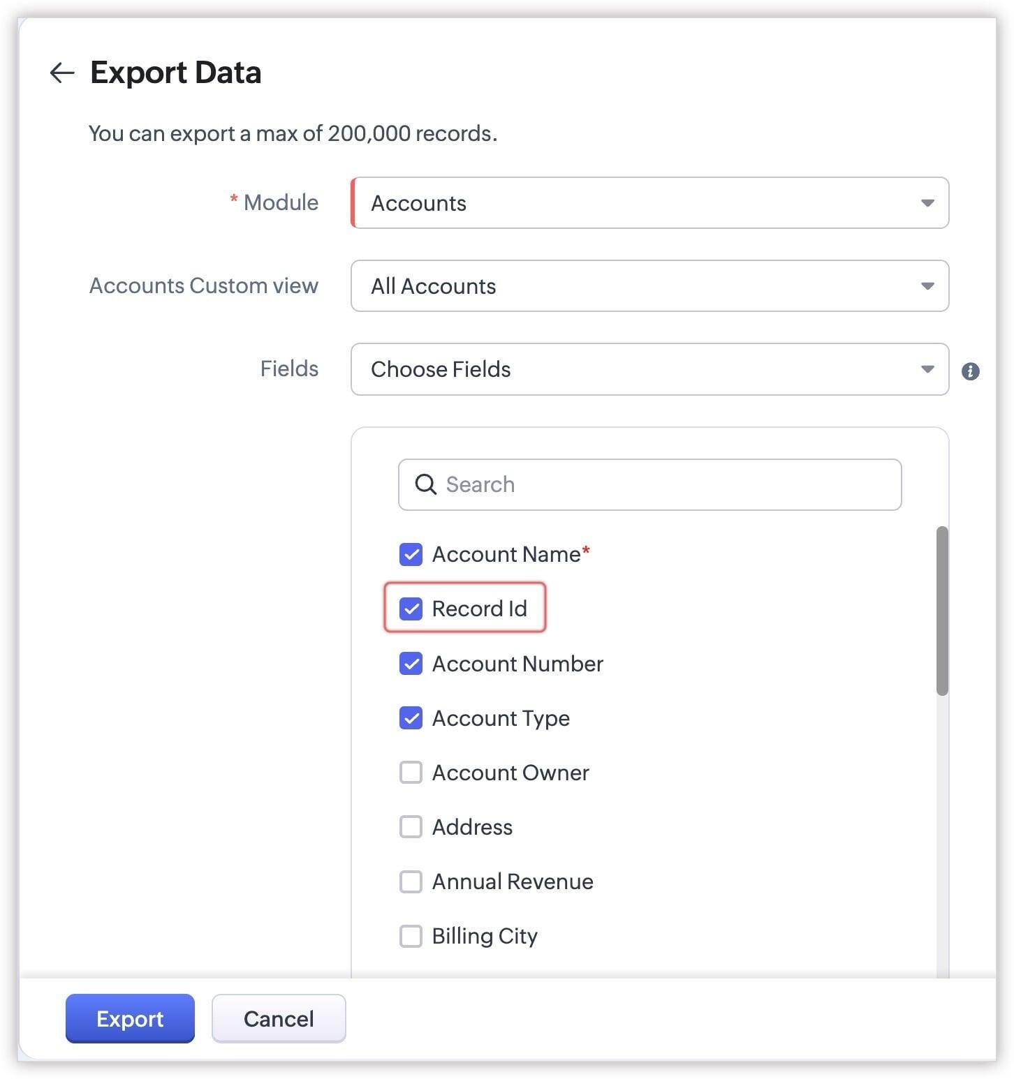
Task: Click the All Accounts dropdown arrow
Action: click(927, 286)
